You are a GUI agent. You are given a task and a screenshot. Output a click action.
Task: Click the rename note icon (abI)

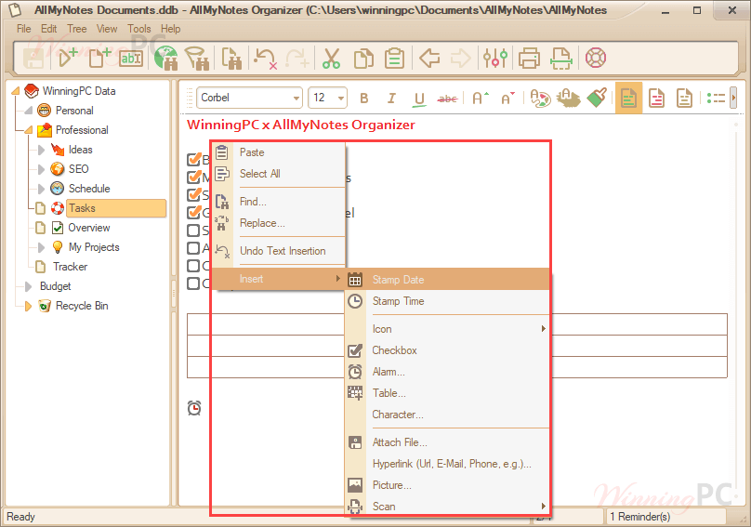coord(131,59)
